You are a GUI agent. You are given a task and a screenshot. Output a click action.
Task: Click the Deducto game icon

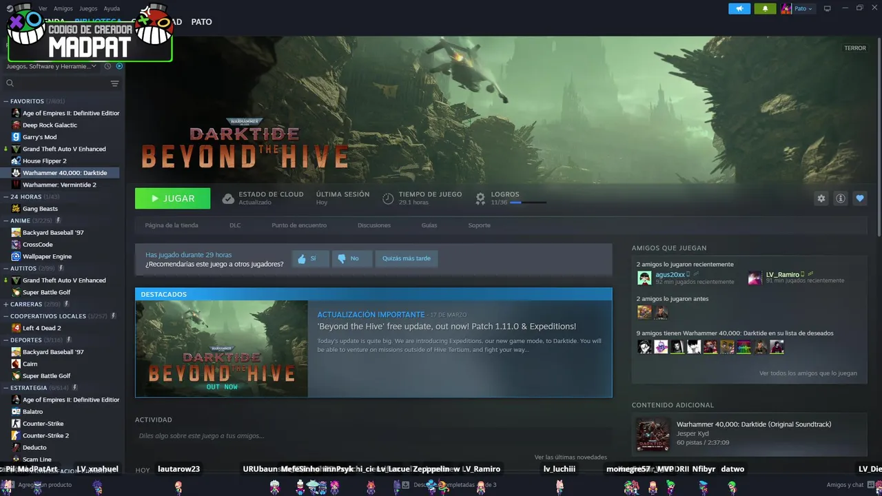tap(16, 447)
